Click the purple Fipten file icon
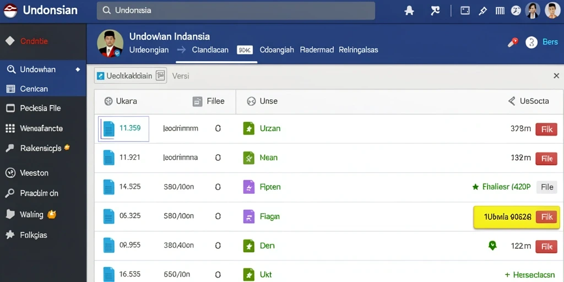The image size is (564, 282). tap(248, 187)
